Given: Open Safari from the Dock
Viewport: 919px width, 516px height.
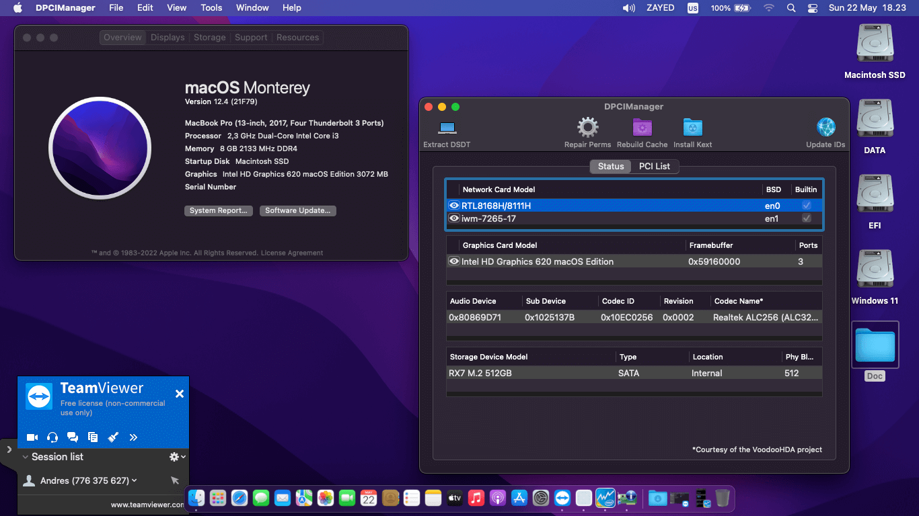Looking at the screenshot, I should (240, 498).
